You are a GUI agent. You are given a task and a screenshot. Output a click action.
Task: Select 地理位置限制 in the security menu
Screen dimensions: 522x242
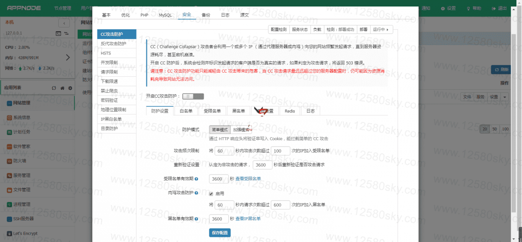click(117, 109)
